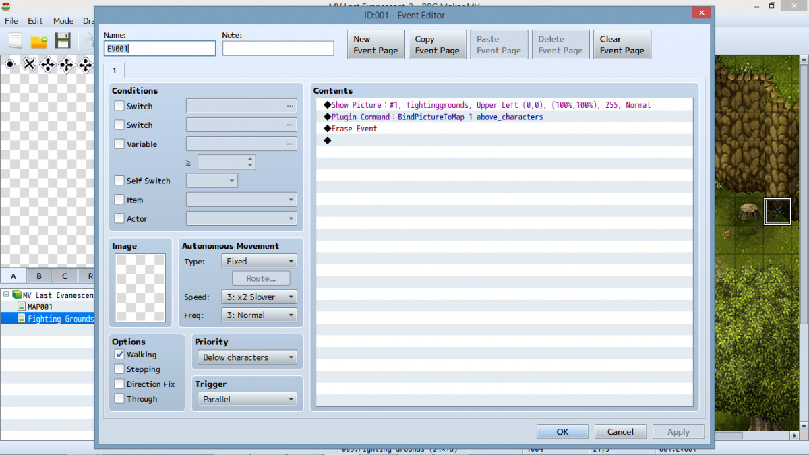The width and height of the screenshot is (809, 455).
Task: Click the MAP001 map icon in tree
Action: tap(22, 307)
